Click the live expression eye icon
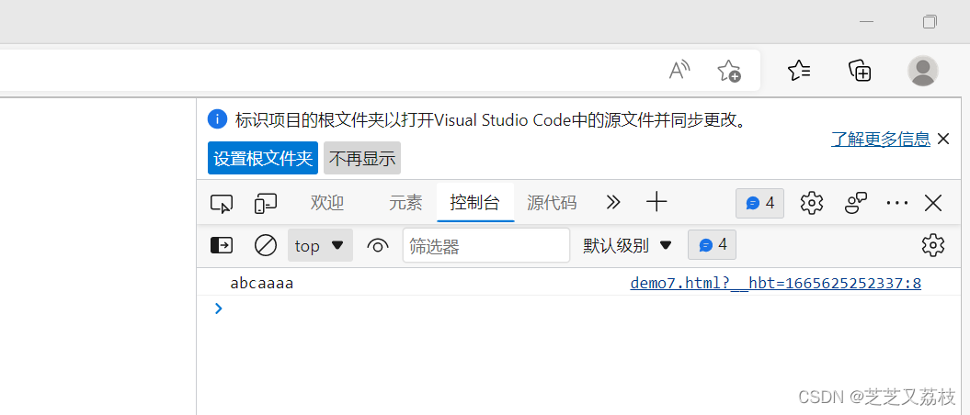 tap(377, 246)
